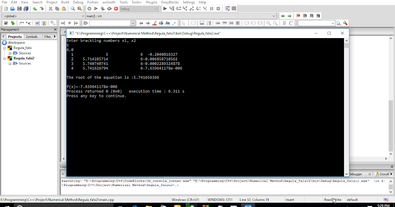
Task: Run the Regula_falsi2 program with green play icon
Action: point(95,9)
